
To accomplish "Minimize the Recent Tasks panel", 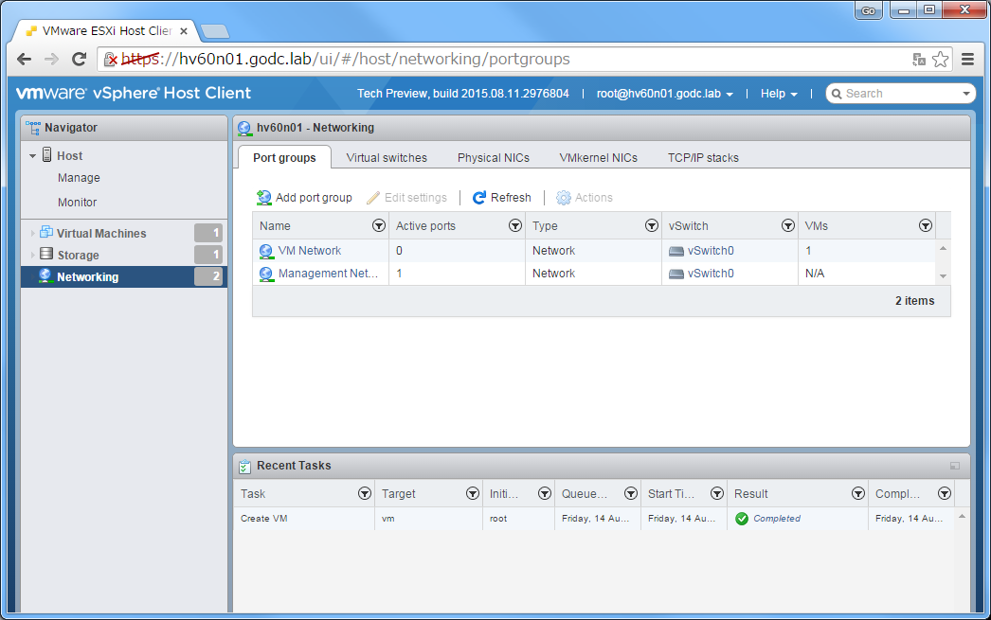I will pos(954,466).
